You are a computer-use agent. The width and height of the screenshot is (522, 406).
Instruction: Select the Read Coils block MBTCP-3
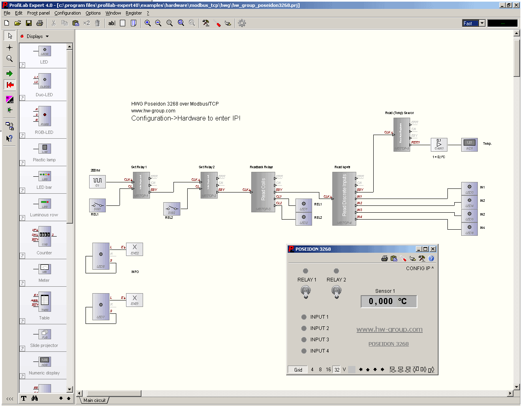click(263, 192)
